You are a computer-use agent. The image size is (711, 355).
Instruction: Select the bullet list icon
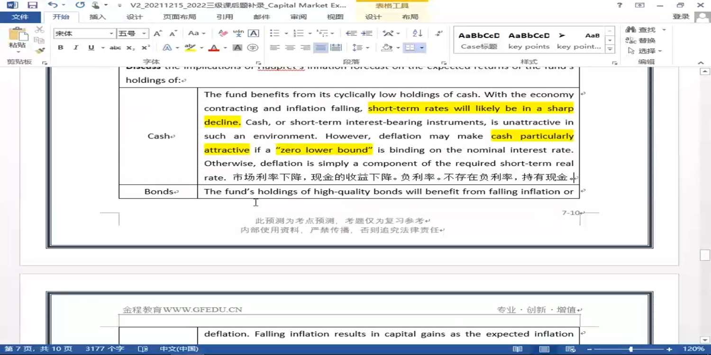coord(274,33)
